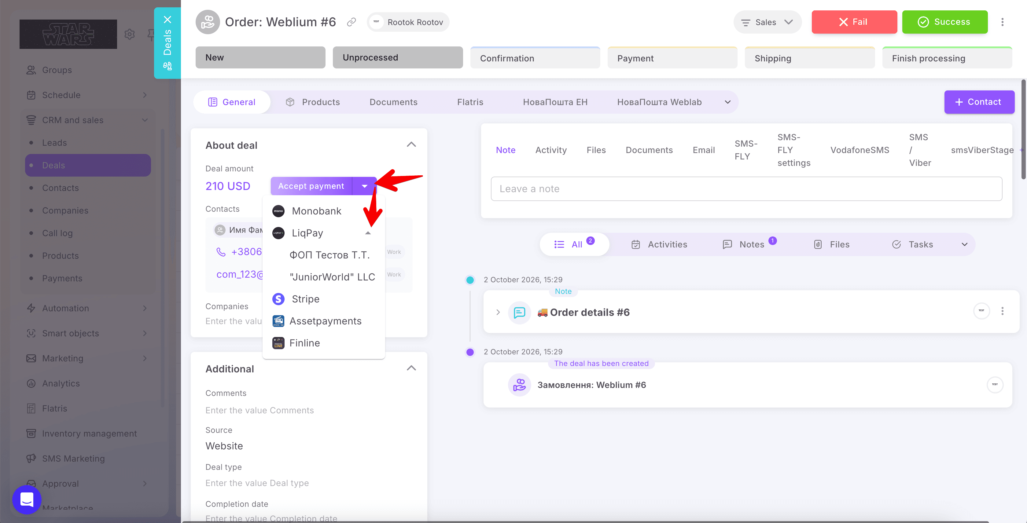1027x523 pixels.
Task: Collapse the Additional section
Action: click(411, 368)
